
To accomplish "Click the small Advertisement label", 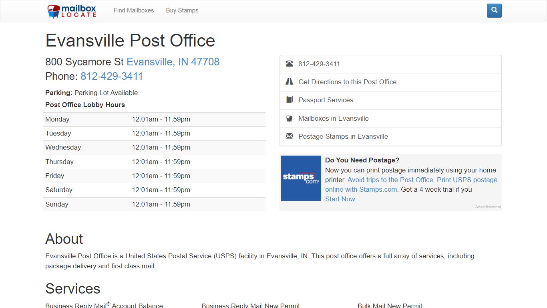I will tap(488, 207).
